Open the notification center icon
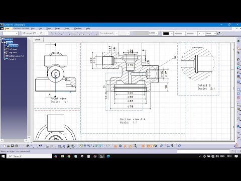 tap(236, 156)
